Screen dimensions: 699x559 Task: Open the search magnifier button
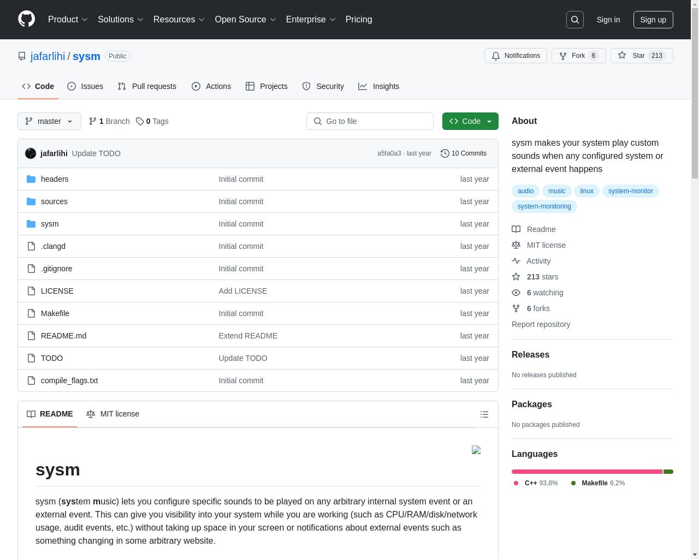[x=575, y=20]
